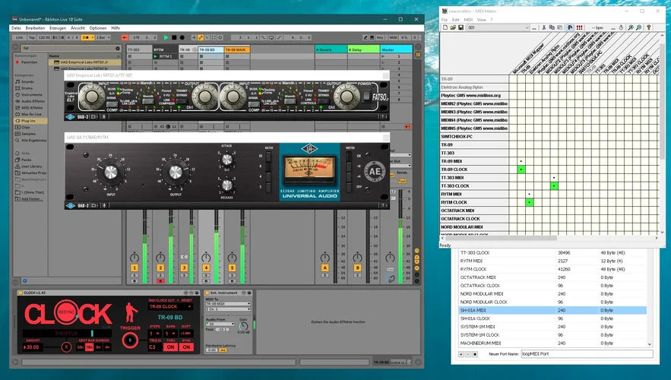Viewport: 671px width, 380px height.
Task: Open the BARS dropdown in CLOCK device
Action: pyautogui.click(x=170, y=334)
